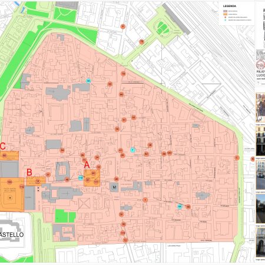The image size is (265, 265).
Task: Click orange marker 90 inside zone A
Action: tap(94, 173)
